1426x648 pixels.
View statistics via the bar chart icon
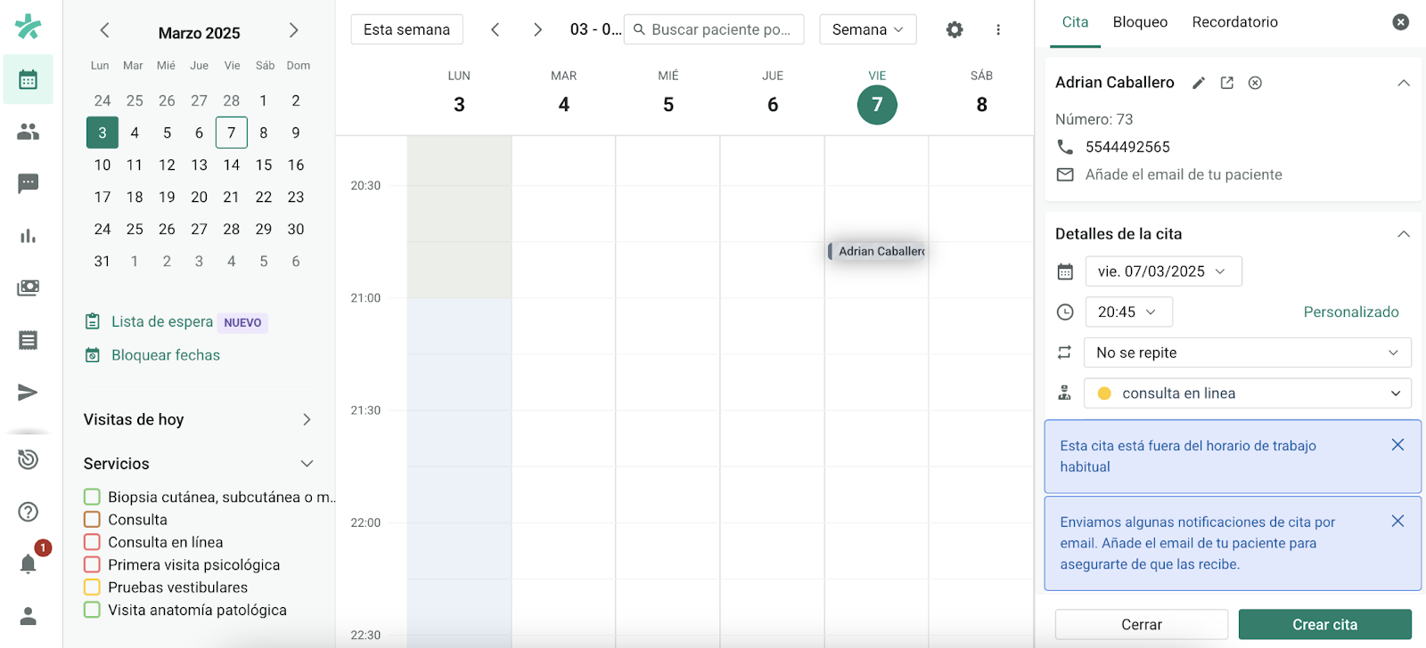tap(28, 235)
